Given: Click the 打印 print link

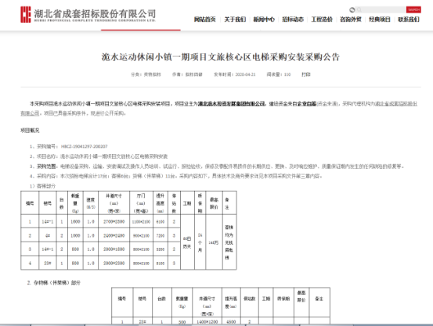Looking at the screenshot, I should click(306, 74).
